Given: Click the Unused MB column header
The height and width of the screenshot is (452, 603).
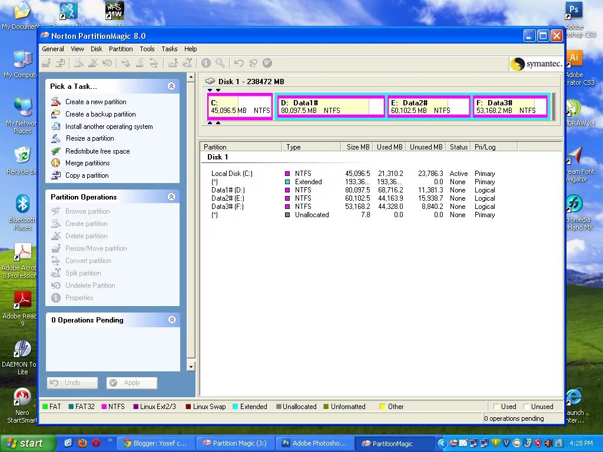Looking at the screenshot, I should (x=426, y=147).
